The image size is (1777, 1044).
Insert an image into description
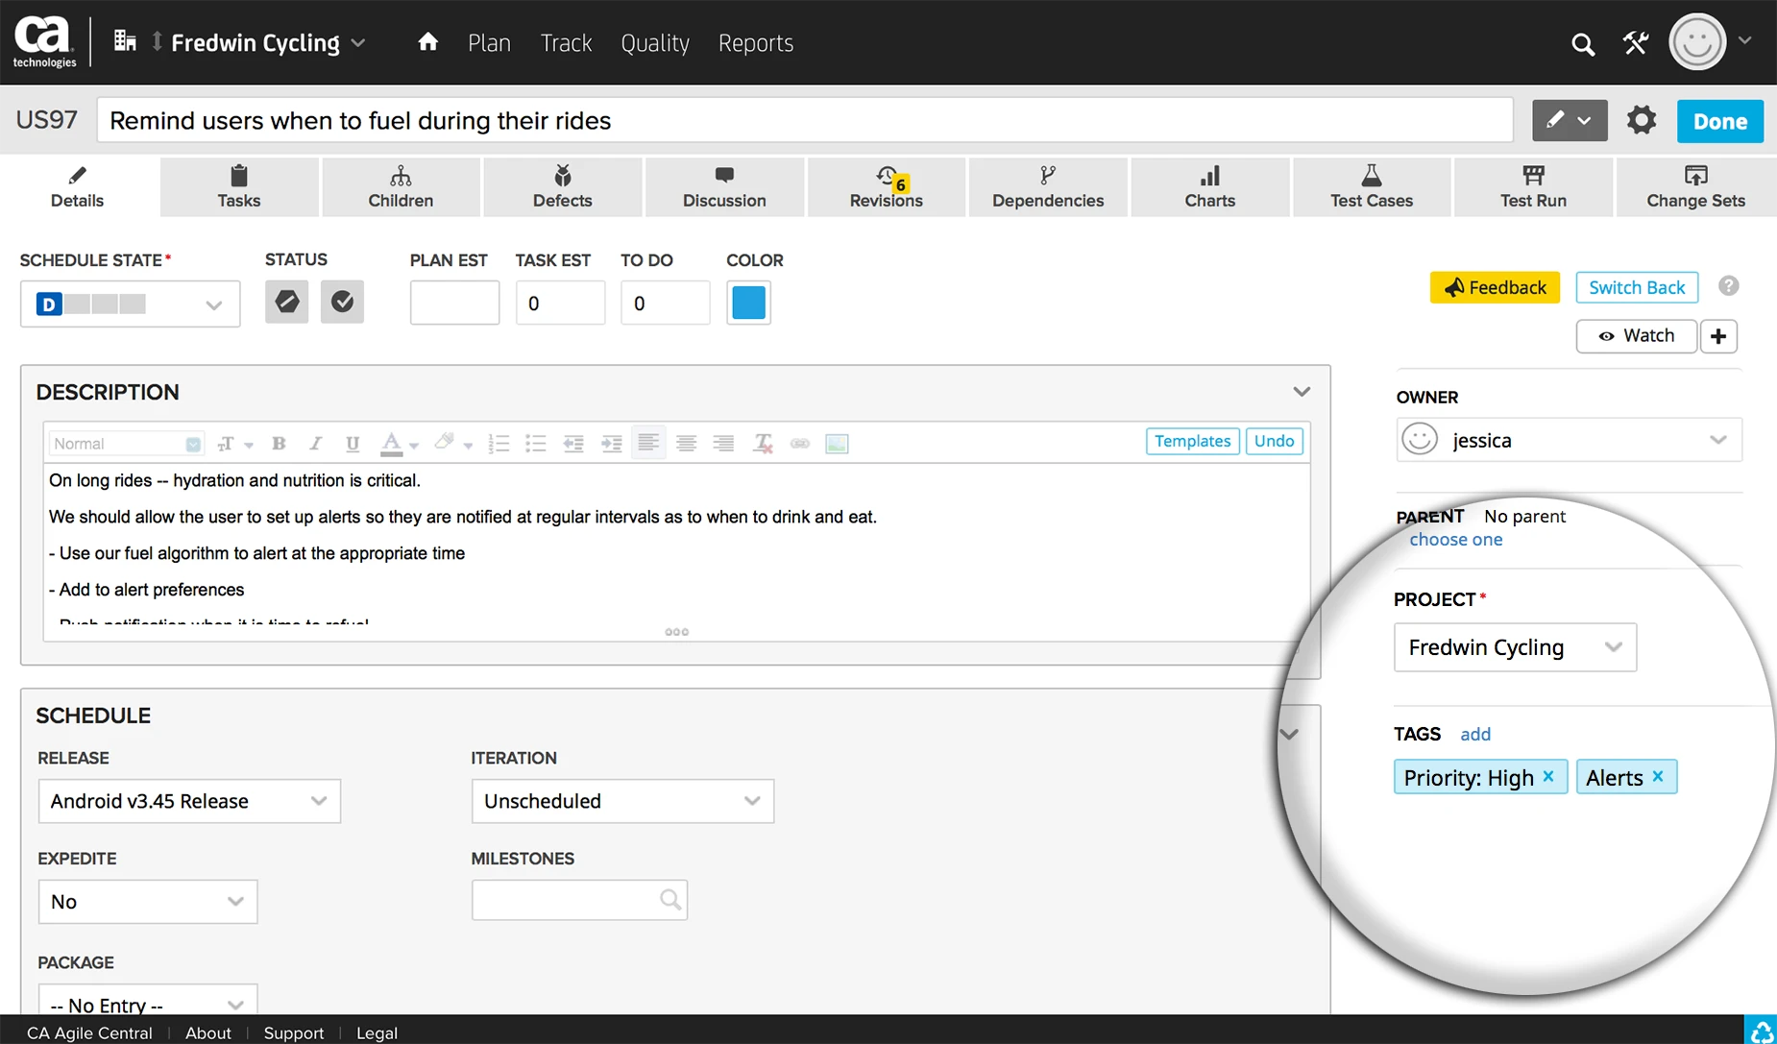coord(838,443)
